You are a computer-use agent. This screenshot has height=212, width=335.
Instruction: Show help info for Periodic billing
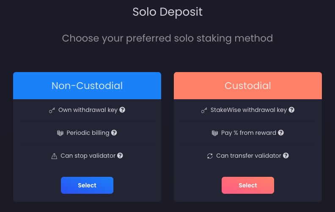pyautogui.click(x=114, y=133)
